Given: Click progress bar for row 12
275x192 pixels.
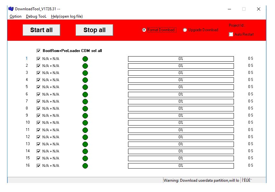Looking at the screenshot, I should [181, 137].
